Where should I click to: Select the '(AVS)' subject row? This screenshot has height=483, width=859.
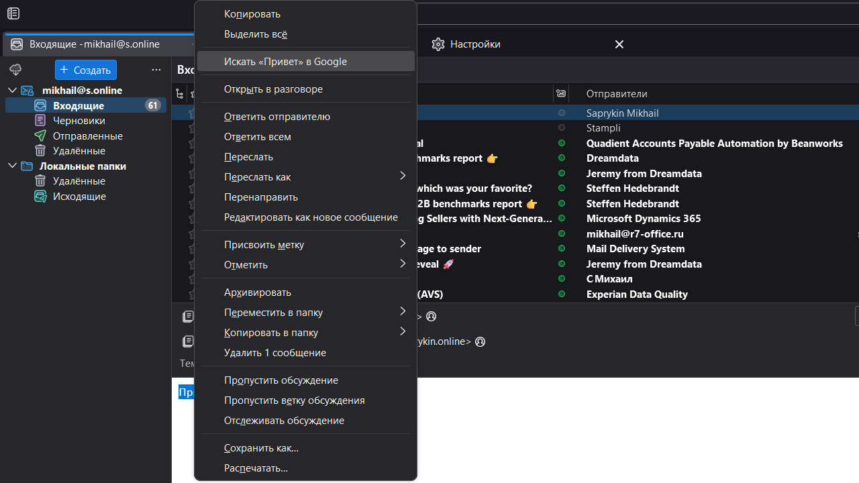(515, 294)
